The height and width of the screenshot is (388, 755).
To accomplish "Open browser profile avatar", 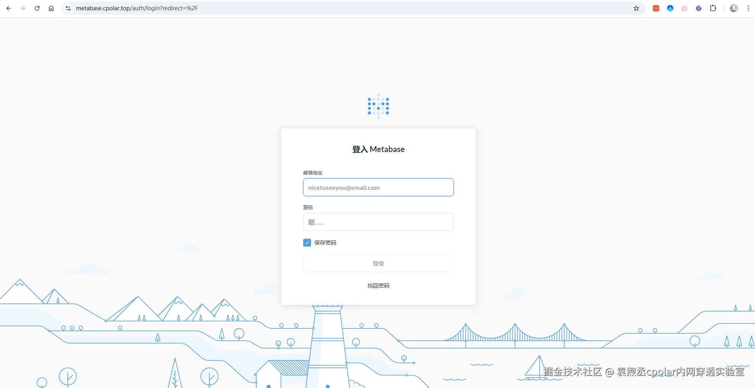I will (x=734, y=8).
